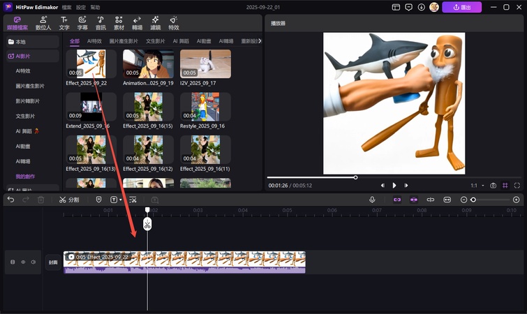The image size is (527, 314).
Task: Open the 數位人 digital human tool
Action: 43,23
